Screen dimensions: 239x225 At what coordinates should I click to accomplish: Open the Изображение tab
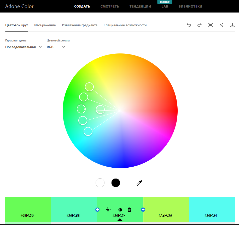pos(45,25)
